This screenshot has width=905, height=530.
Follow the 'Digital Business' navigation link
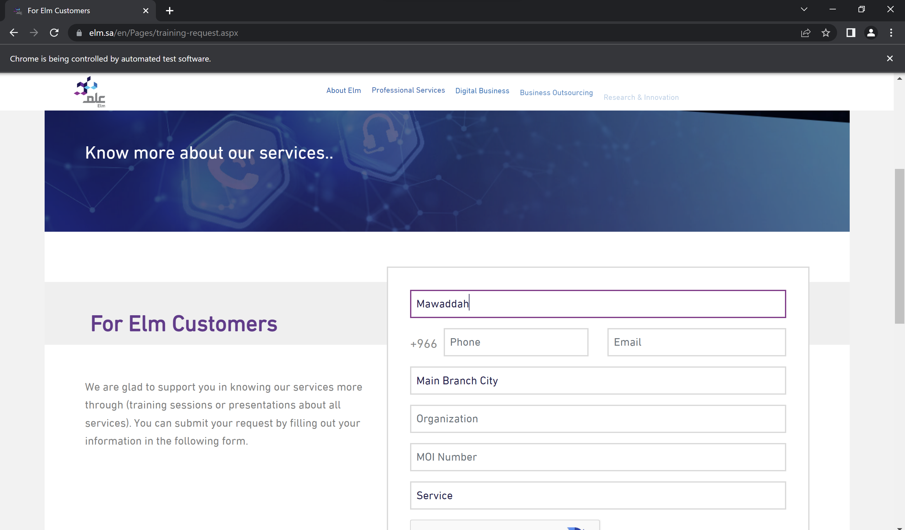click(x=482, y=91)
